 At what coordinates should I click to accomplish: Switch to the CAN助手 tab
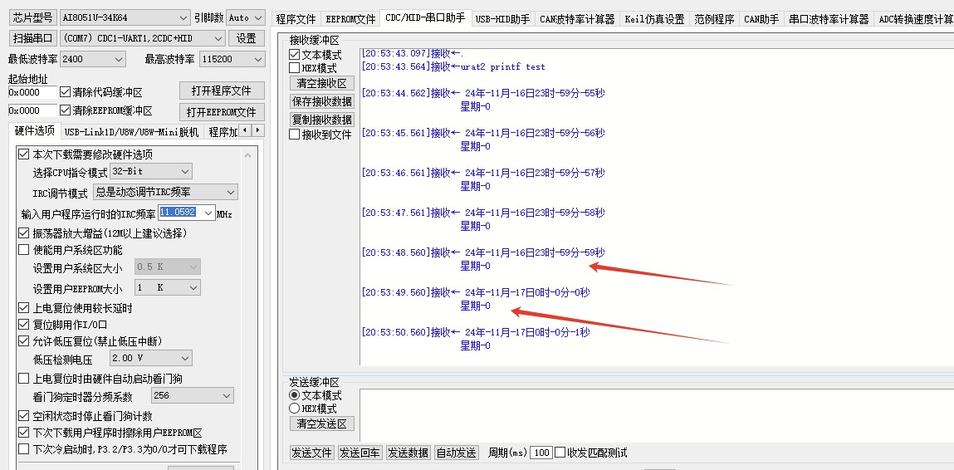pos(761,19)
